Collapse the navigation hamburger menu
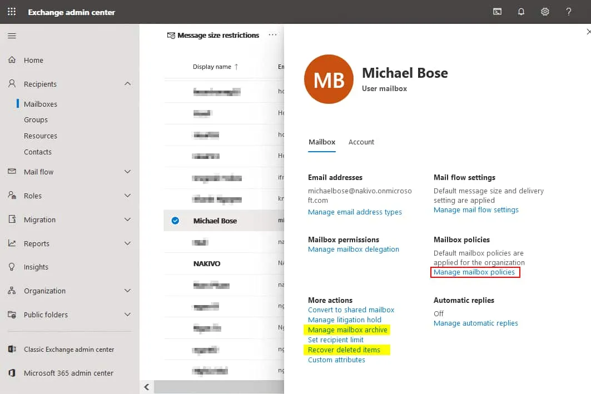This screenshot has height=394, width=591. 12,36
